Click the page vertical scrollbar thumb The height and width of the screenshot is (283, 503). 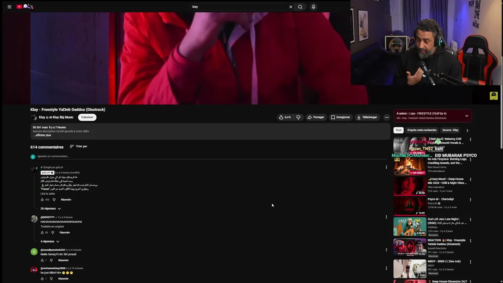coord(501,103)
